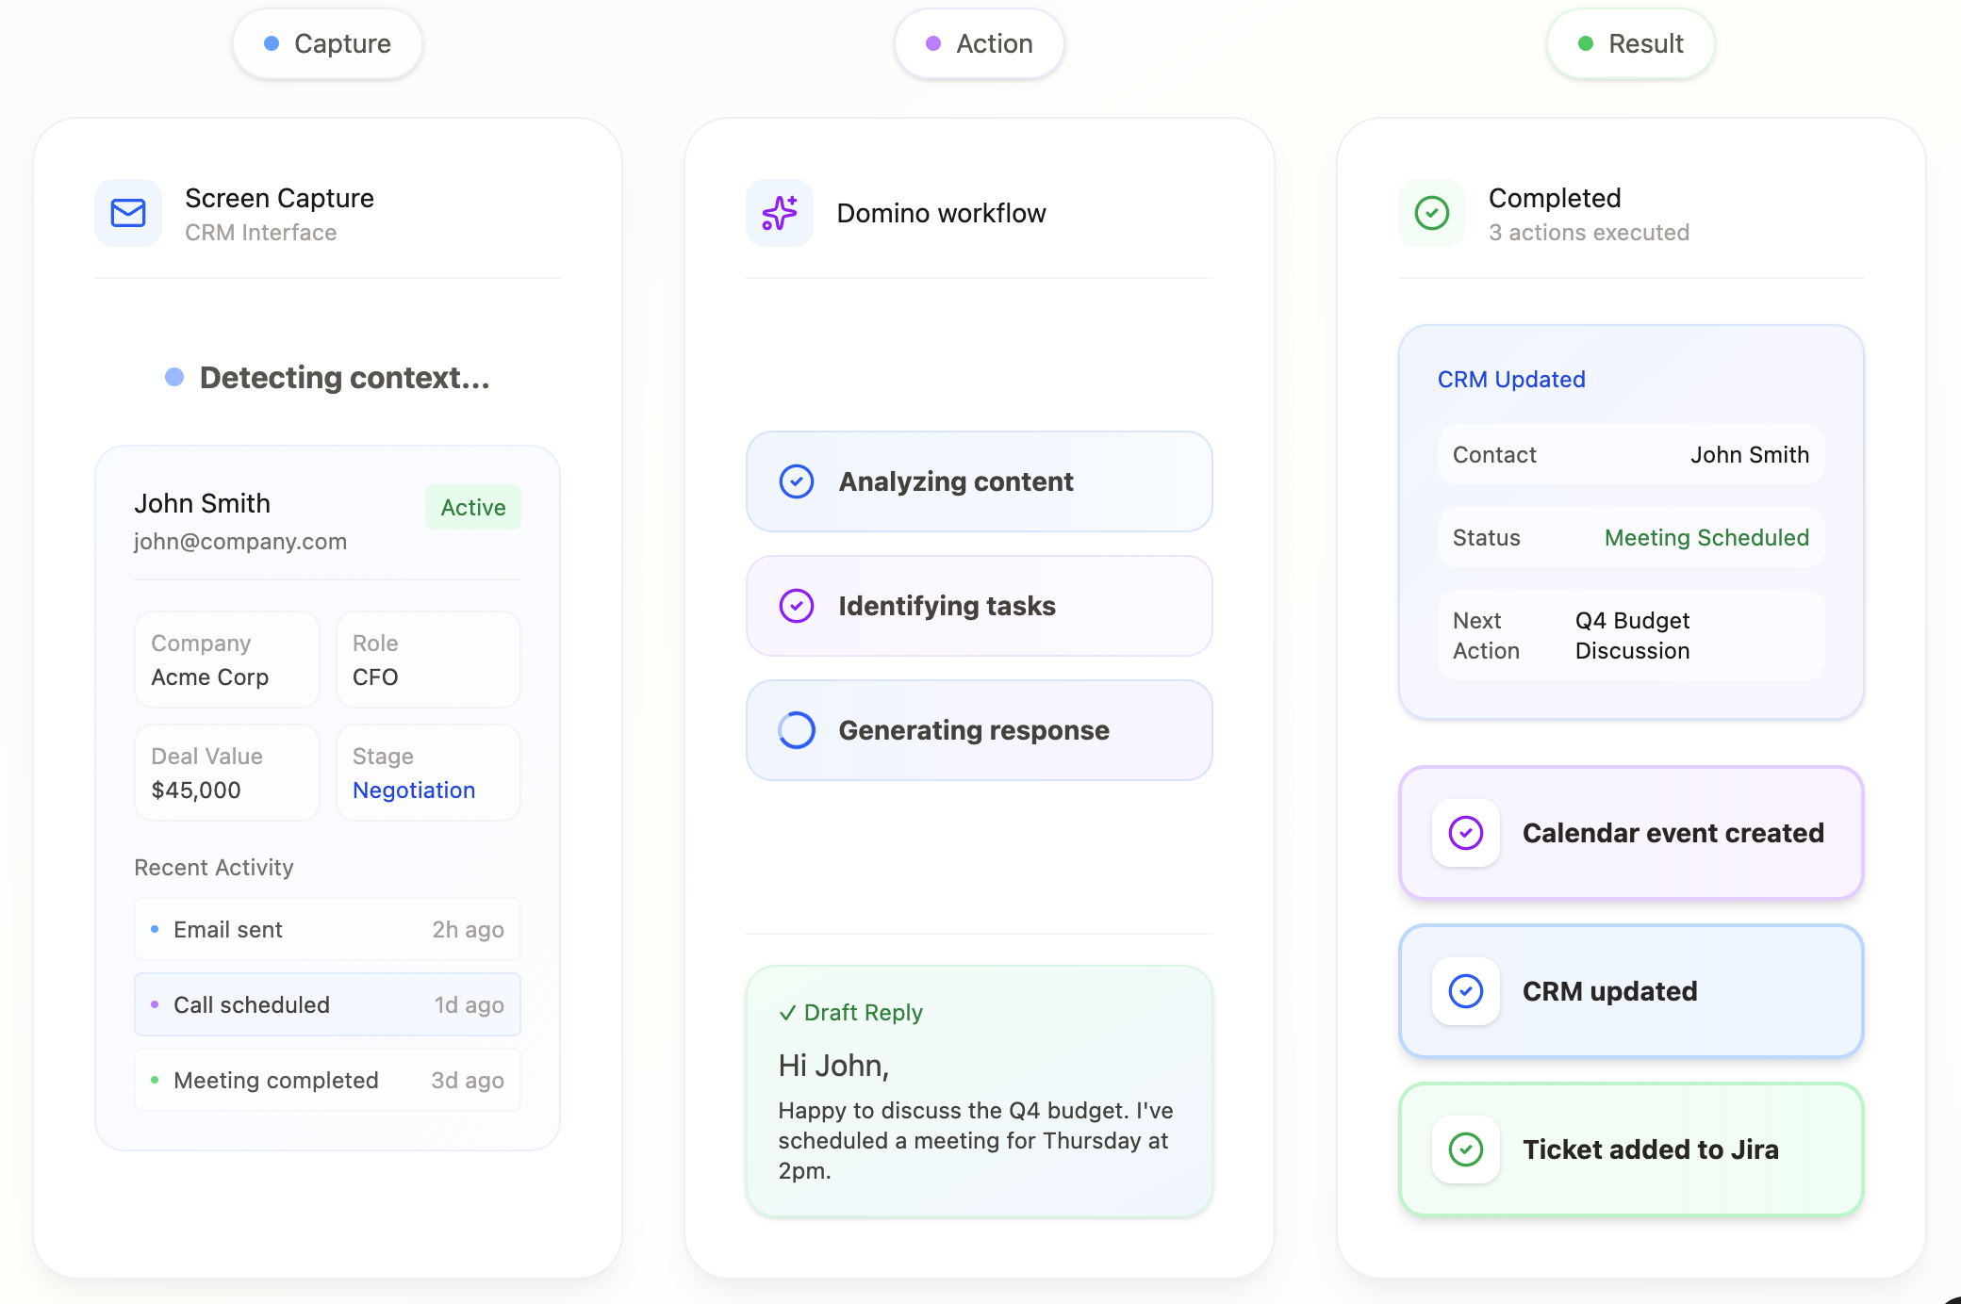This screenshot has width=1961, height=1304.
Task: Click the Generating response spinner icon
Action: pyautogui.click(x=797, y=730)
